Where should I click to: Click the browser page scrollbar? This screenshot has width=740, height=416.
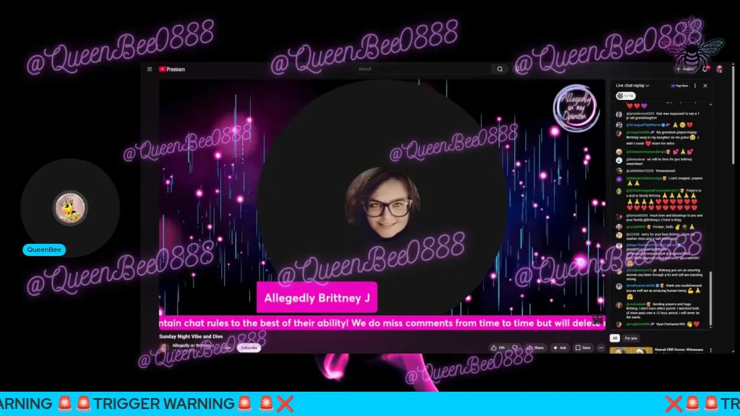coord(732,116)
